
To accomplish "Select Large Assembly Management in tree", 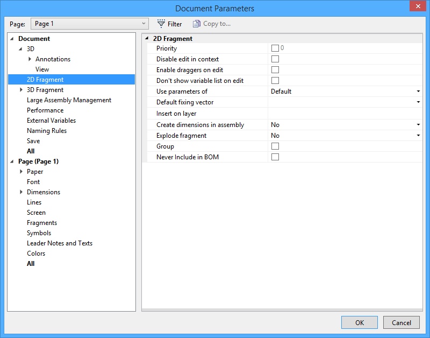I will (69, 100).
